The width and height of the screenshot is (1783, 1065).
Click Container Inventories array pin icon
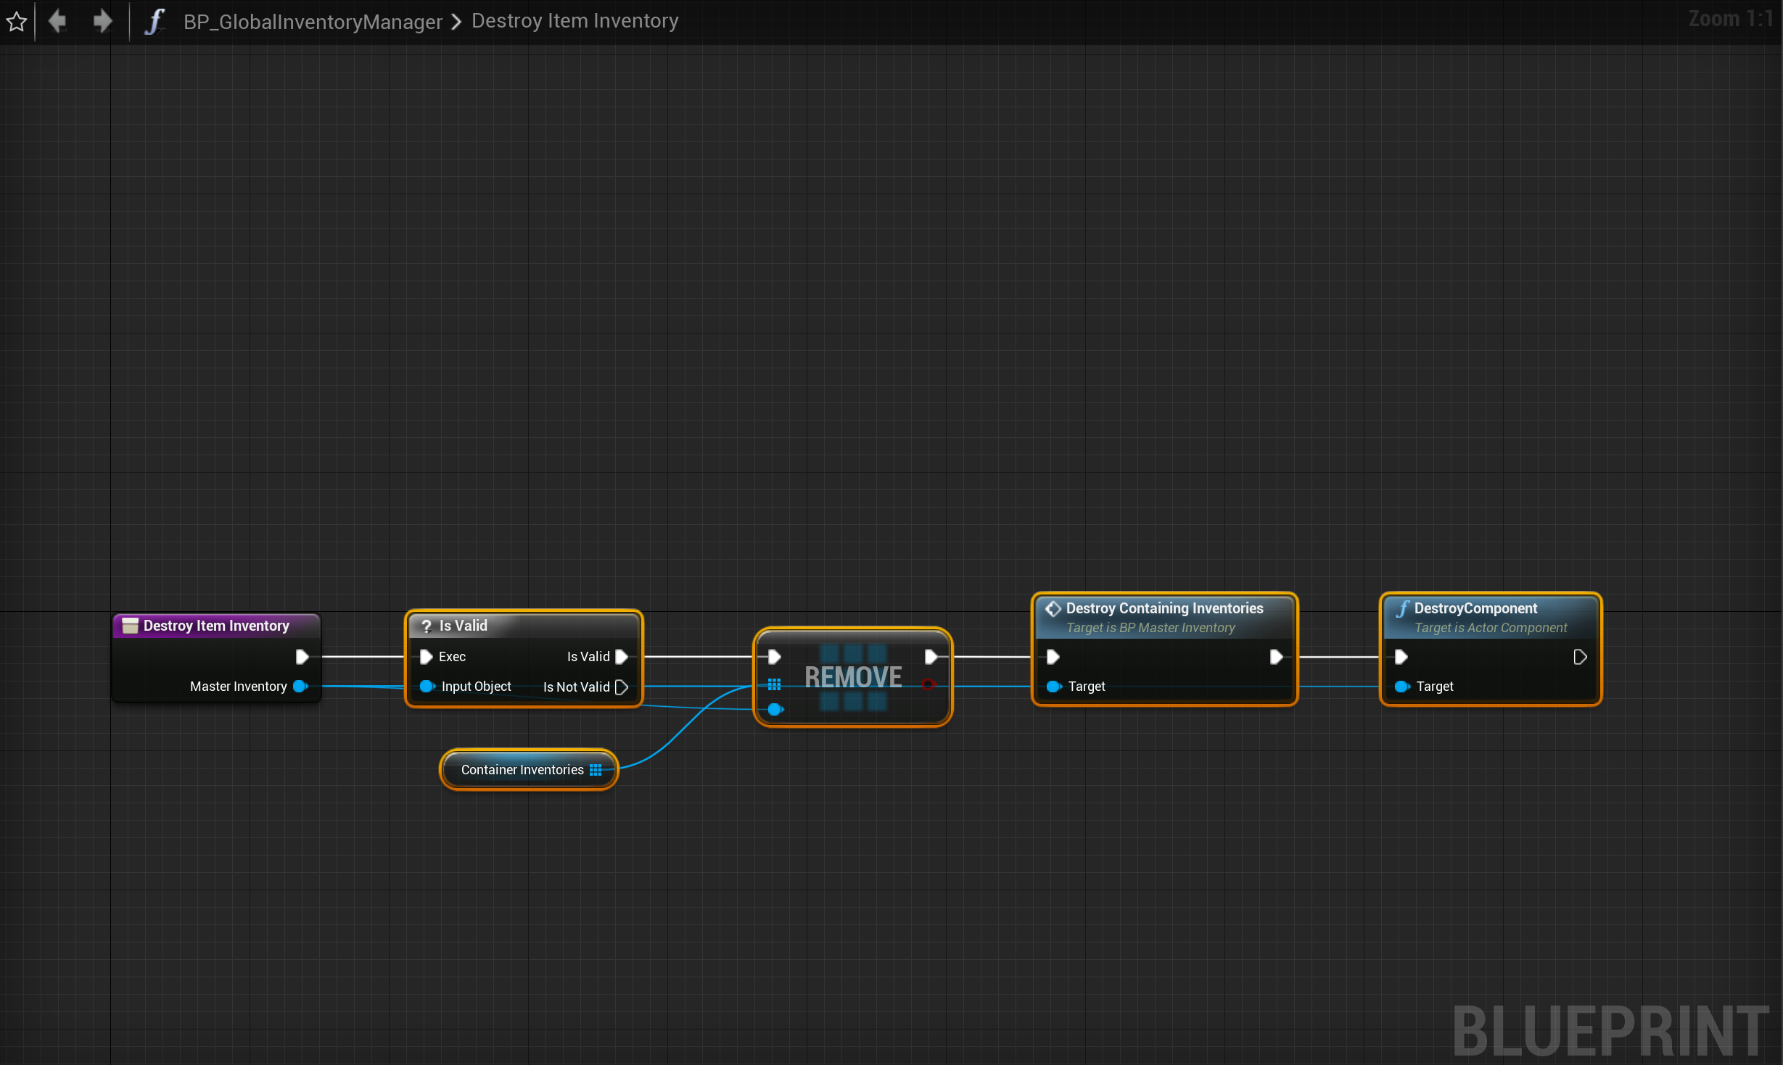point(596,770)
